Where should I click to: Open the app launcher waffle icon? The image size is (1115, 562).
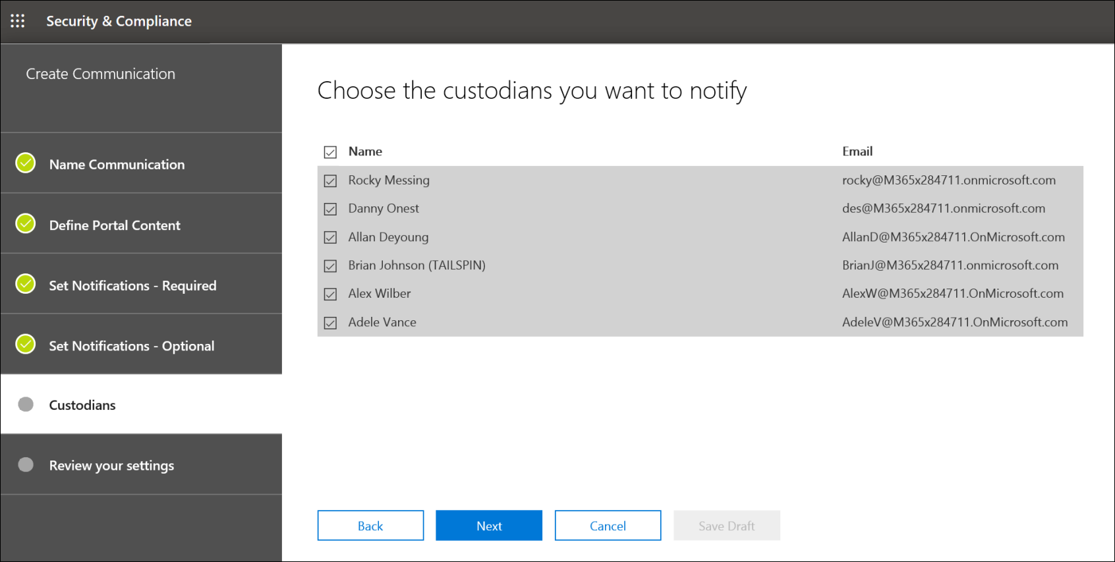18,21
